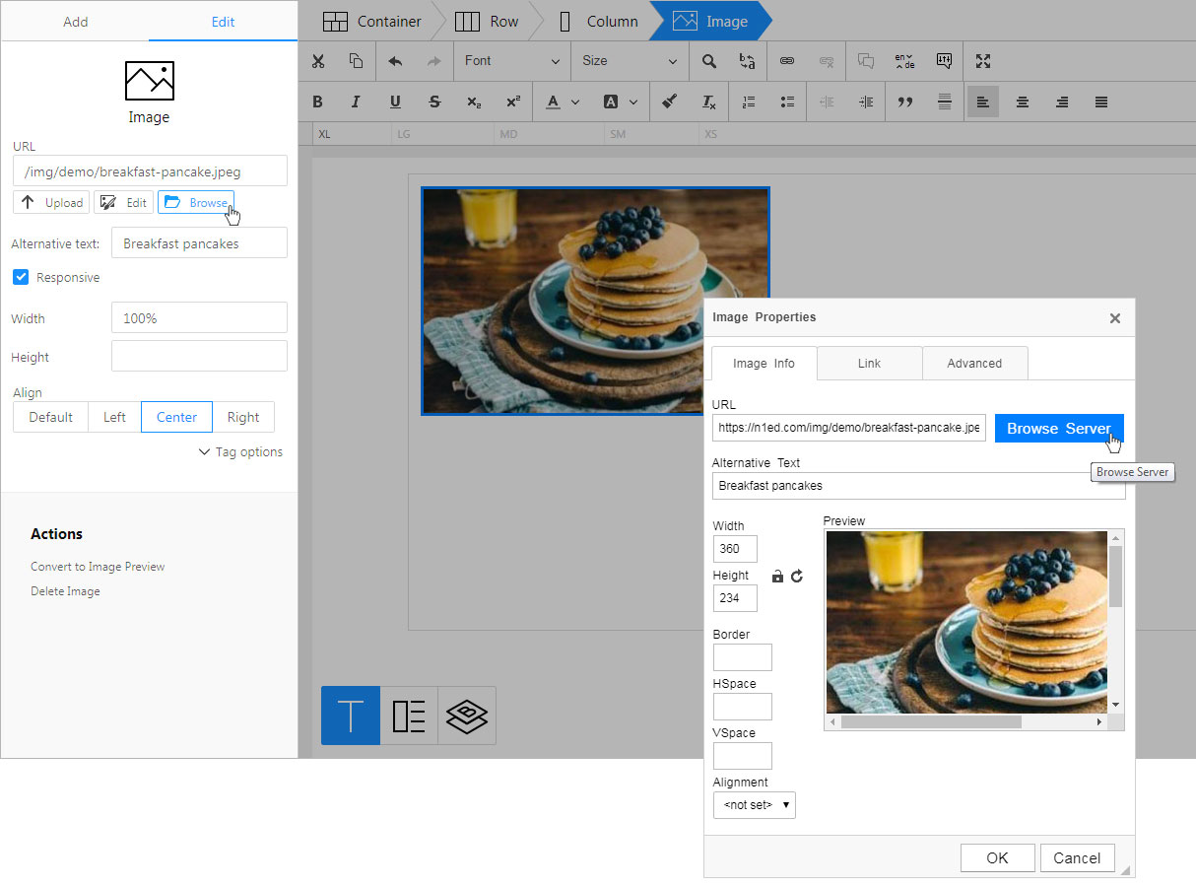Toggle the lock ratio padlock icon
This screenshot has height=887, width=1196.
point(777,577)
